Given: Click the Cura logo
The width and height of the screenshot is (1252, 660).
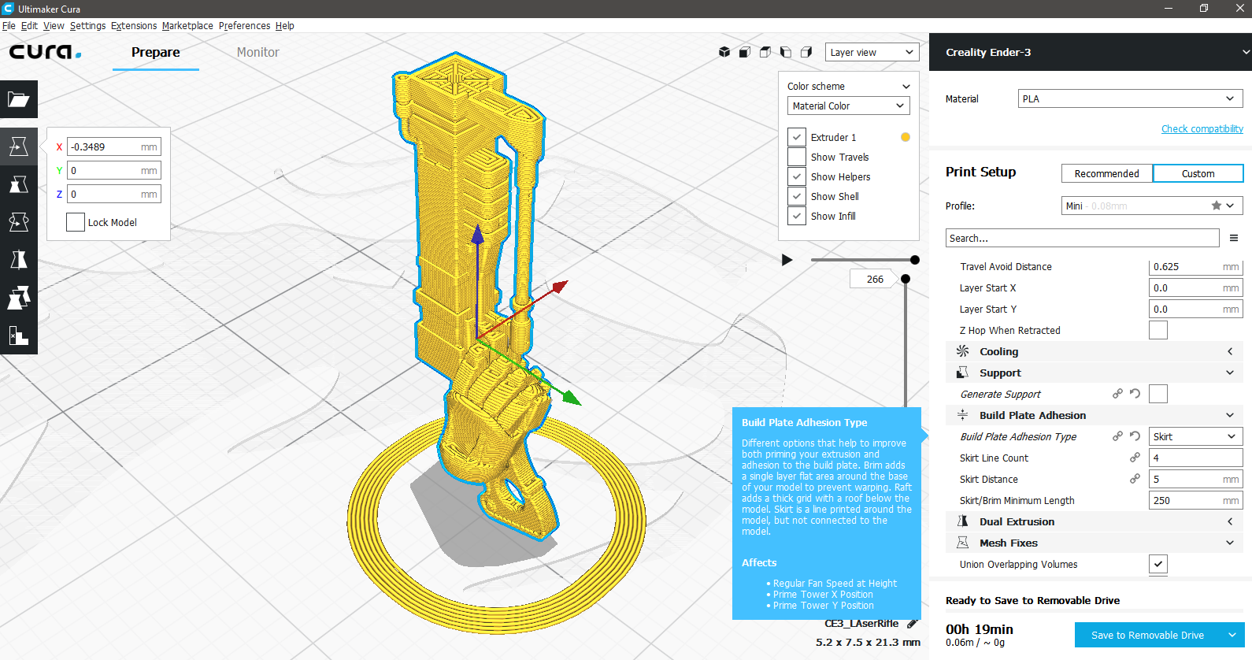Looking at the screenshot, I should coord(45,52).
